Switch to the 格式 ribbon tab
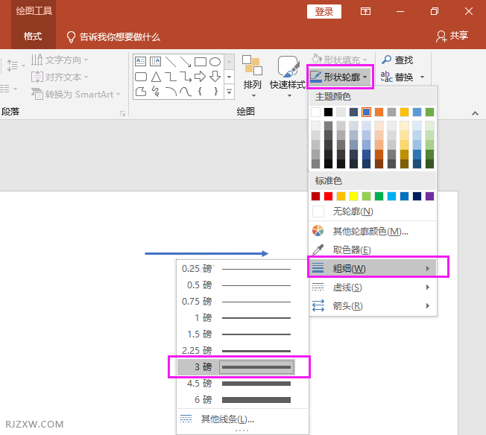Viewport: 486px width, 435px height. point(33,36)
